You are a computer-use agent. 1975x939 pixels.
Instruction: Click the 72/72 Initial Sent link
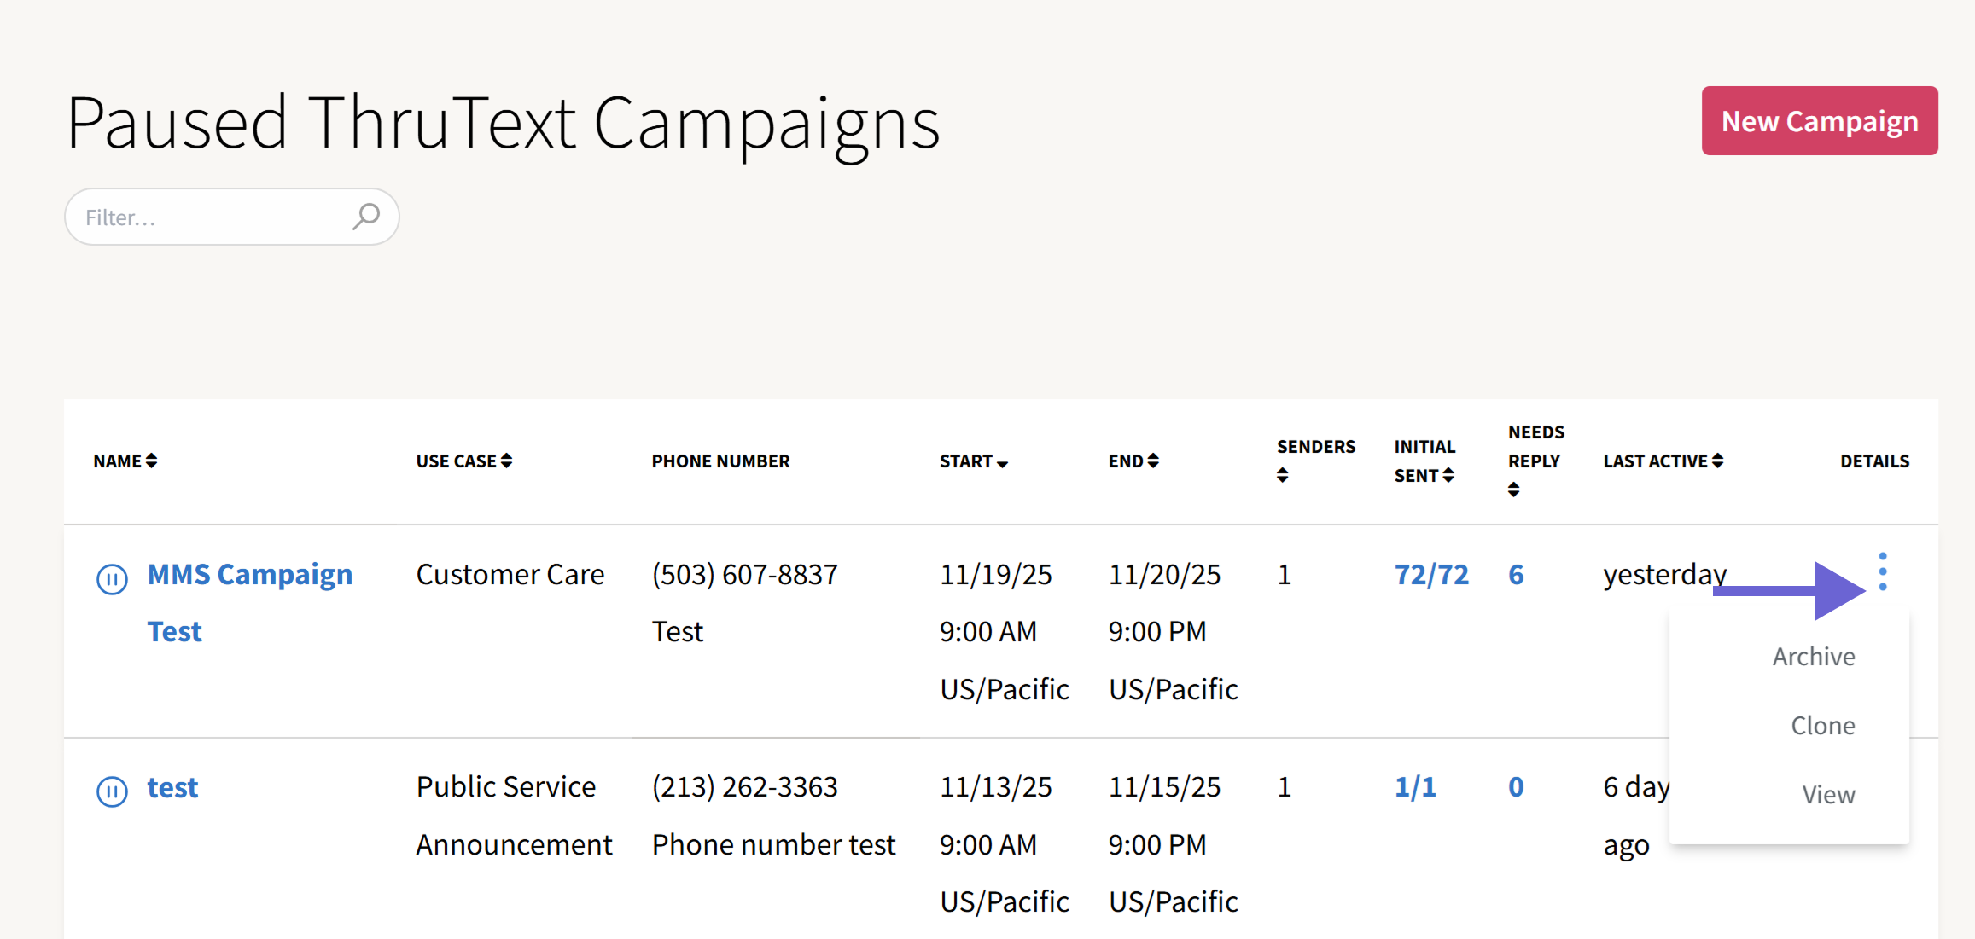(1430, 574)
